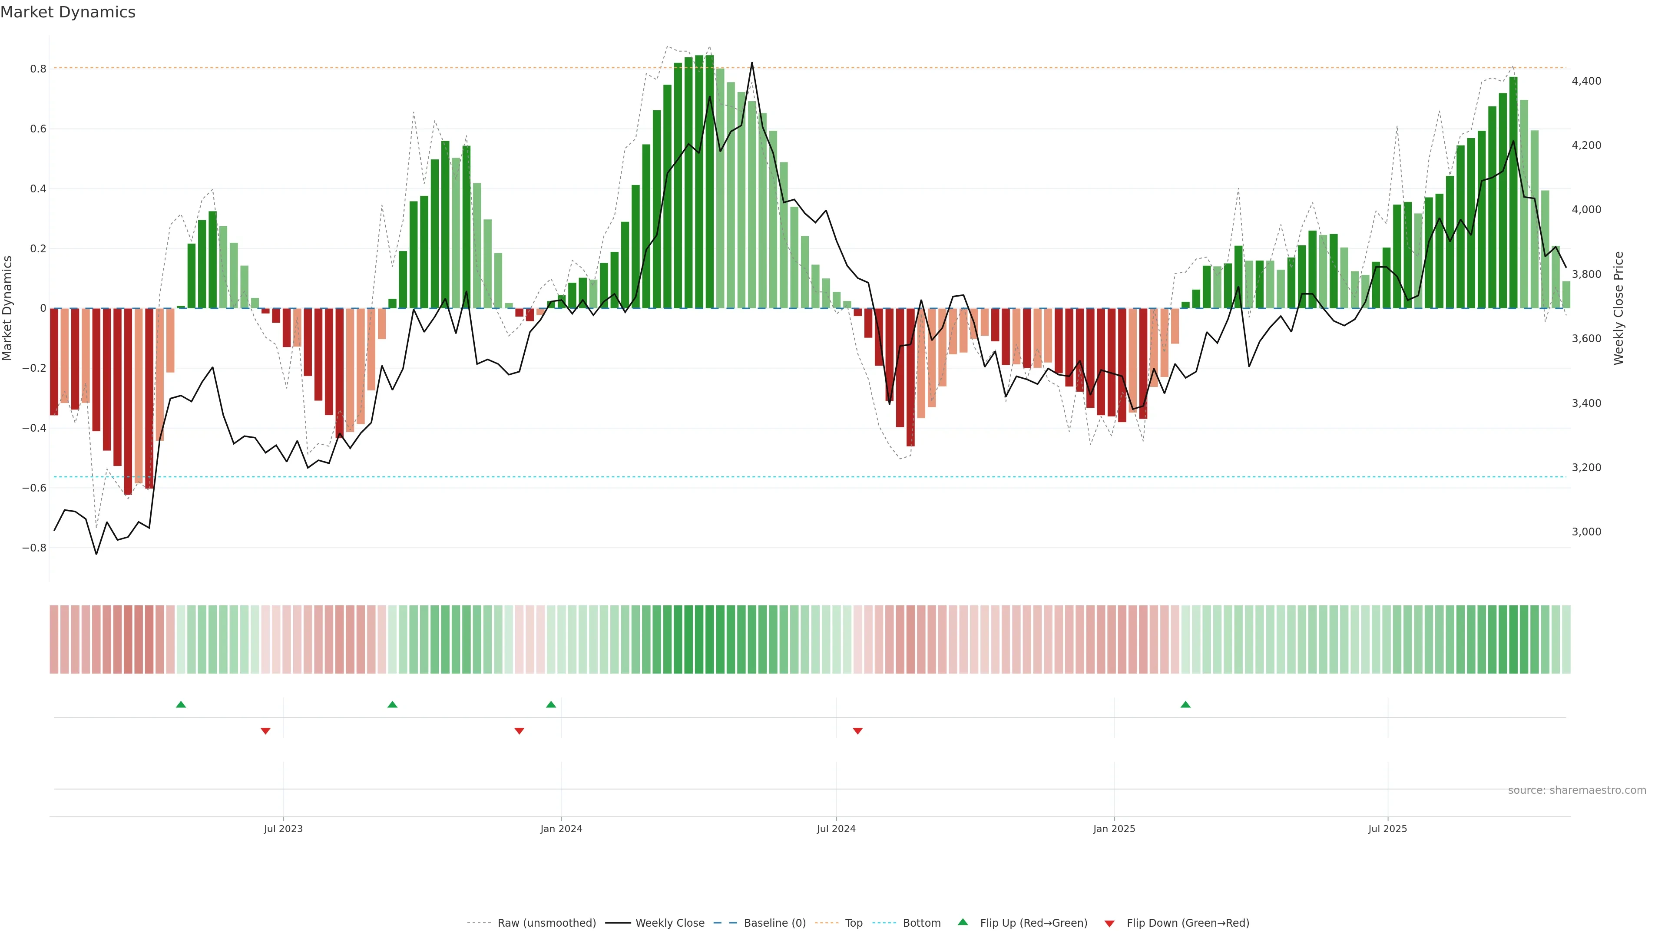
Task: Click the 4,400 price axis tick label
Action: pos(1586,81)
